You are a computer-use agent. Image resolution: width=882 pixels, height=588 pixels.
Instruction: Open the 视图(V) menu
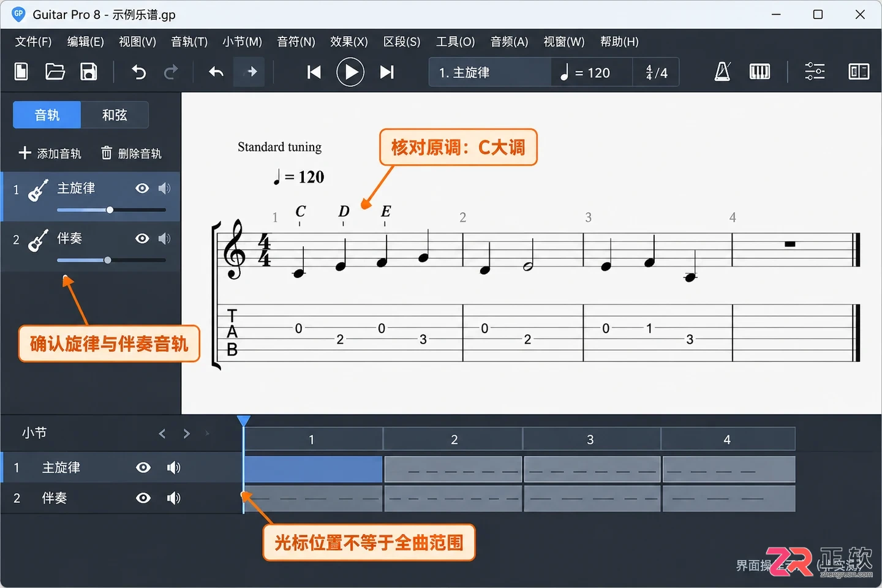(x=137, y=42)
